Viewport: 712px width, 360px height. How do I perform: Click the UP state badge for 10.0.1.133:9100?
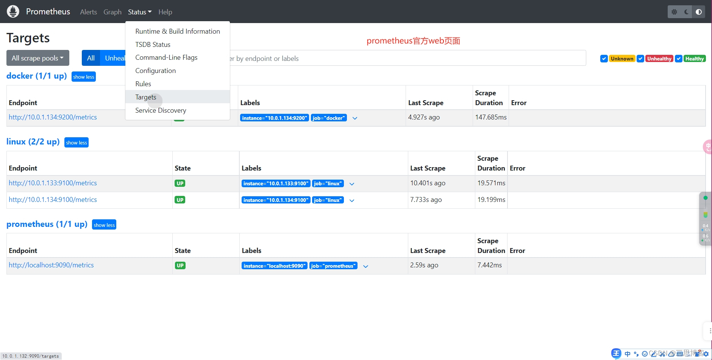tap(180, 183)
